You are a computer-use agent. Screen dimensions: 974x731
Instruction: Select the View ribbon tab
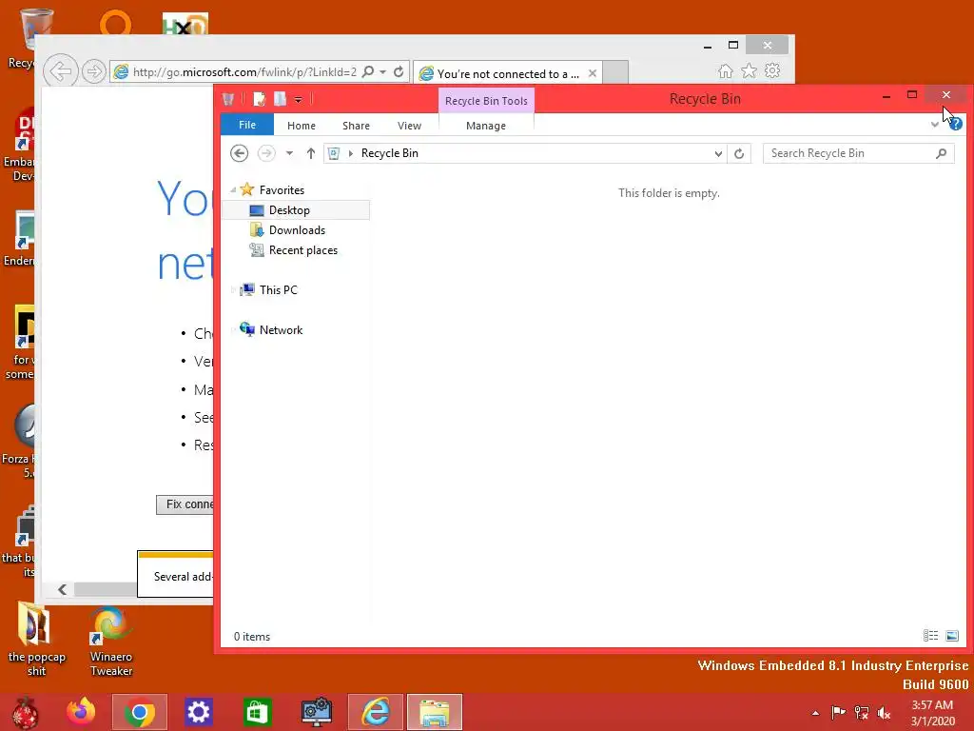(x=409, y=126)
